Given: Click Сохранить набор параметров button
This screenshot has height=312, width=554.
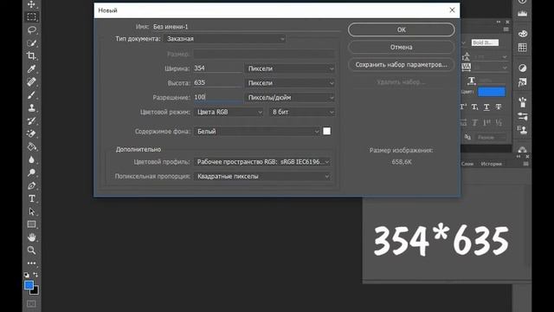Looking at the screenshot, I should click(x=401, y=65).
